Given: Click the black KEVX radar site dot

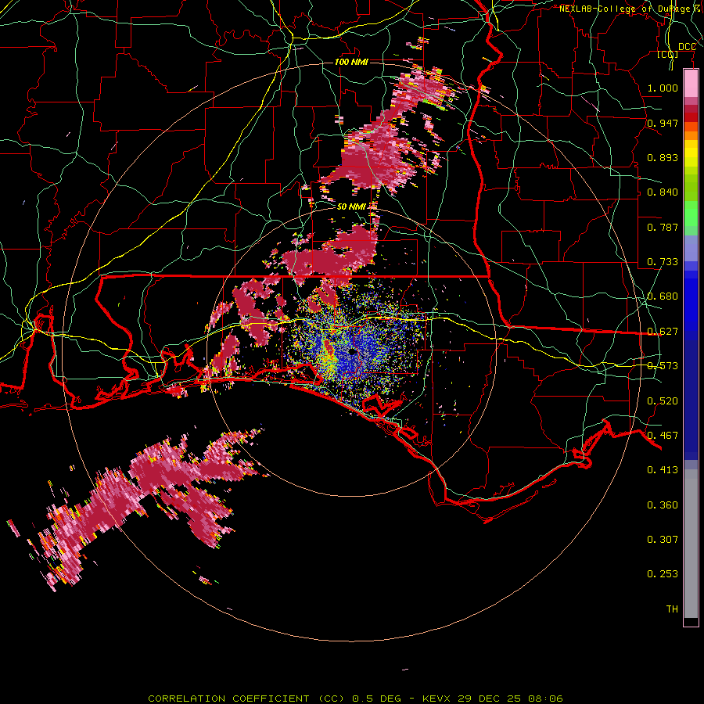Looking at the screenshot, I should [x=353, y=351].
